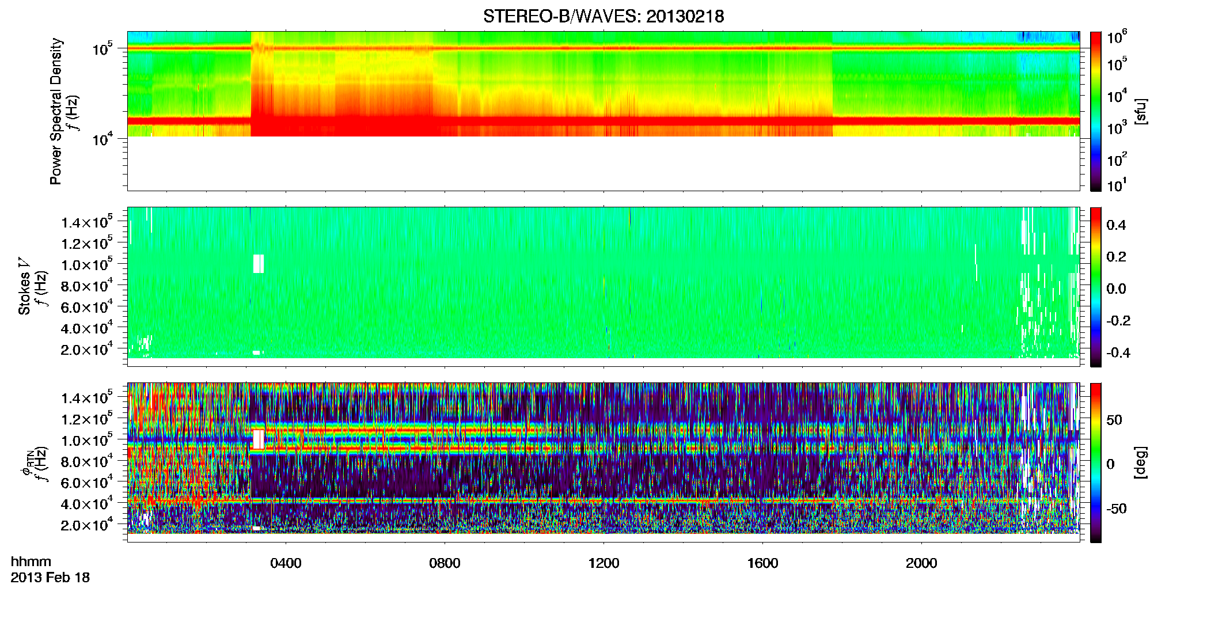Click the sfu power color bar
The image size is (1207, 622).
click(x=1096, y=111)
